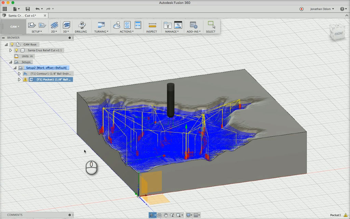Click the Save disk icon
The image size is (350, 219).
pyautogui.click(x=28, y=9)
